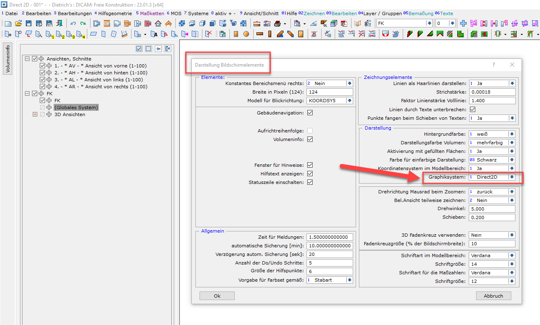Toggle the Gebäudenavigation checkbox
The height and width of the screenshot is (325, 540).
[310, 112]
